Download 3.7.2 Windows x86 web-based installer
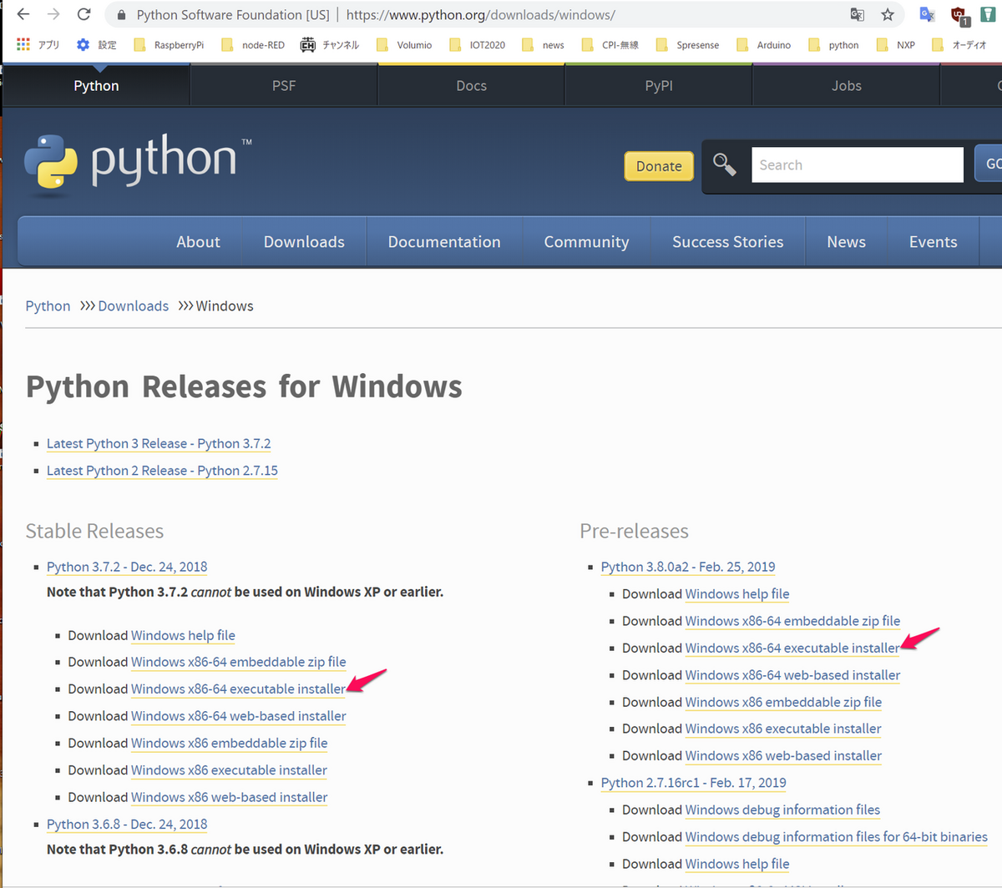 pyautogui.click(x=229, y=797)
